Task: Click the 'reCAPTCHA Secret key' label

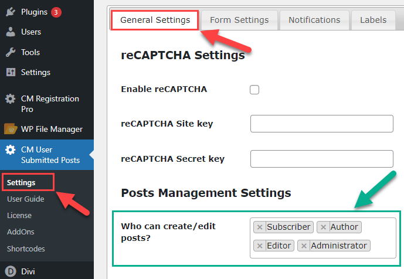Action: click(172, 159)
